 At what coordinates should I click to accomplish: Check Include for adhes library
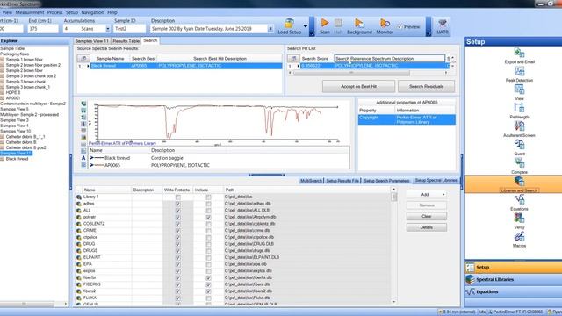click(x=209, y=204)
